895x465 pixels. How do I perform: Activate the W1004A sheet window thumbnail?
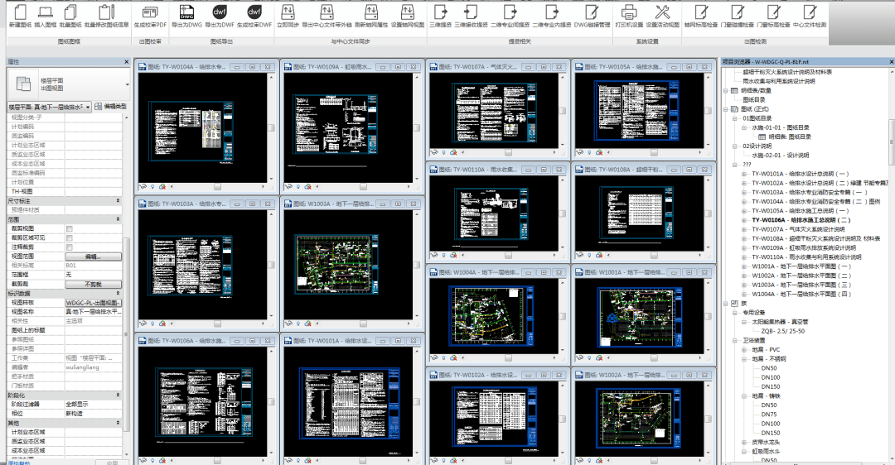point(494,316)
